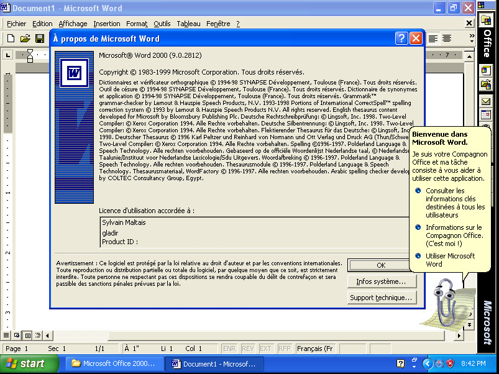Open the Insertion menu
The height and width of the screenshot is (374, 499).
pyautogui.click(x=107, y=24)
